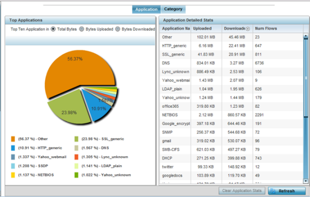Click the orange Other legend swatch
This screenshot has width=310, height=197.
13,139
